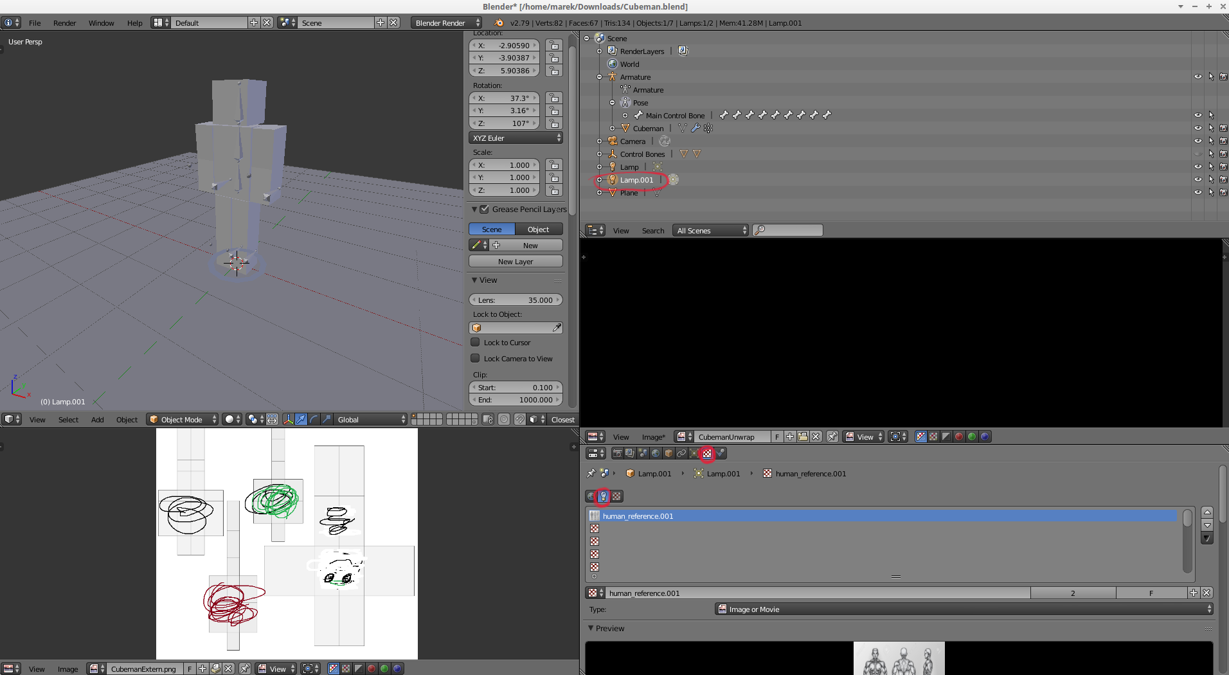
Task: Unlink CubemanExtern.png image with X
Action: pyautogui.click(x=228, y=669)
